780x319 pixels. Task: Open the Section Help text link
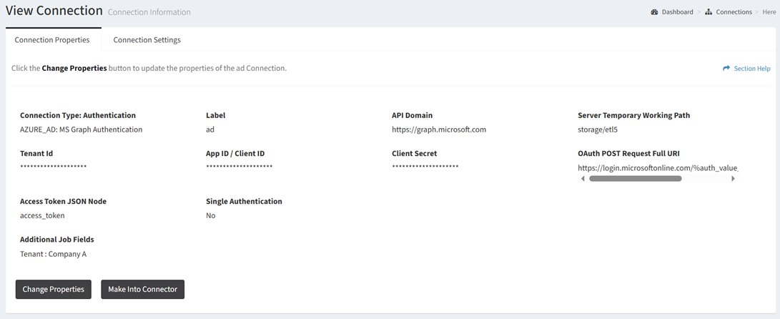(752, 69)
